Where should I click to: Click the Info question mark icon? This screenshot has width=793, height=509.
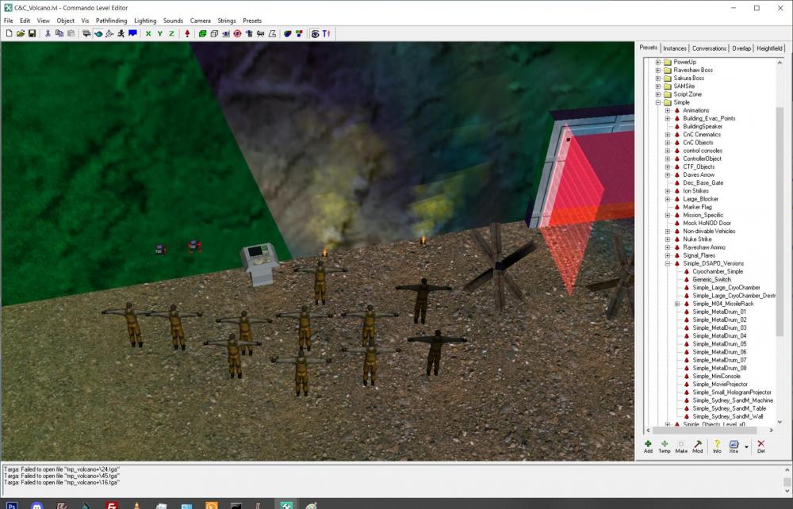717,446
